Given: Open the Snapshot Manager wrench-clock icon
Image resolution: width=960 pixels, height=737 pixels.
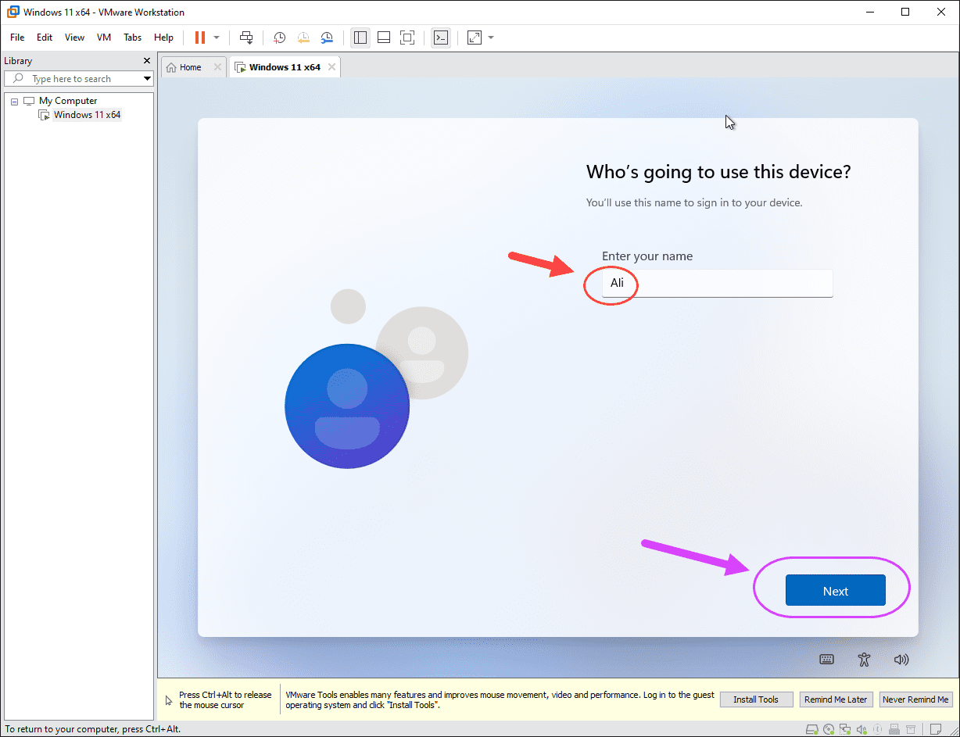Looking at the screenshot, I should click(x=327, y=38).
